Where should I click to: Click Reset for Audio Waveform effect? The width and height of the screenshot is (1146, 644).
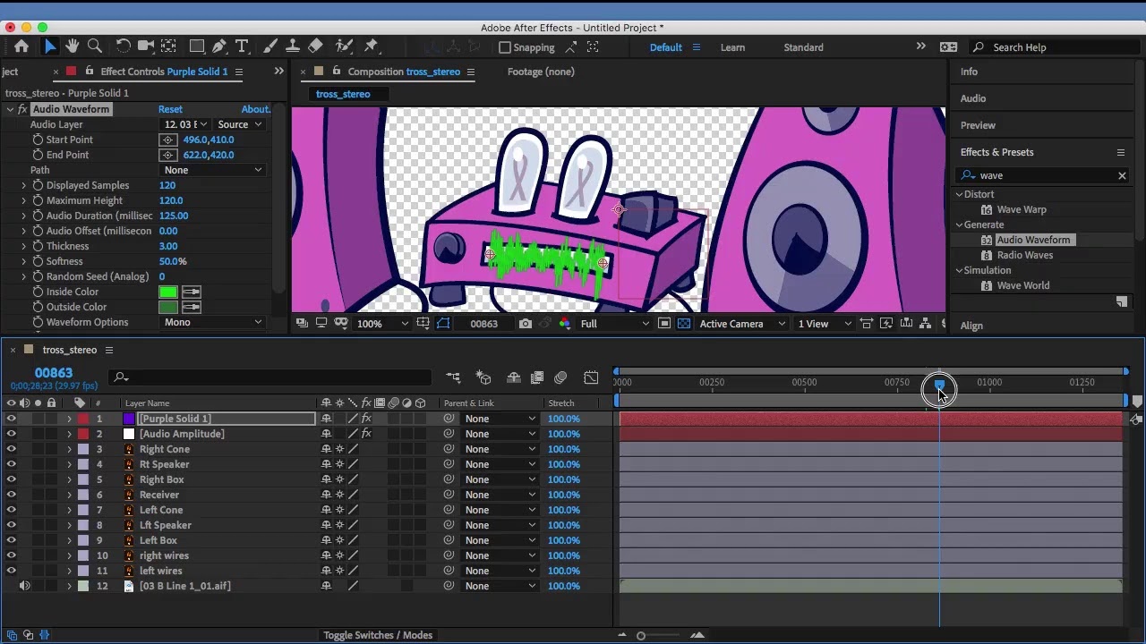(170, 109)
